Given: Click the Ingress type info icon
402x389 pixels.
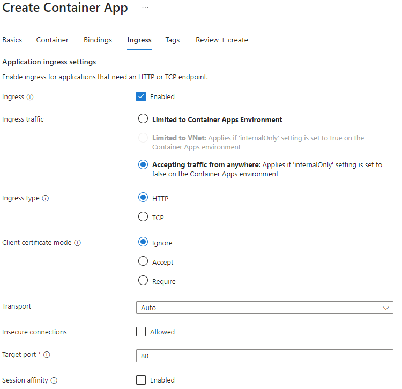Looking at the screenshot, I should tap(46, 198).
